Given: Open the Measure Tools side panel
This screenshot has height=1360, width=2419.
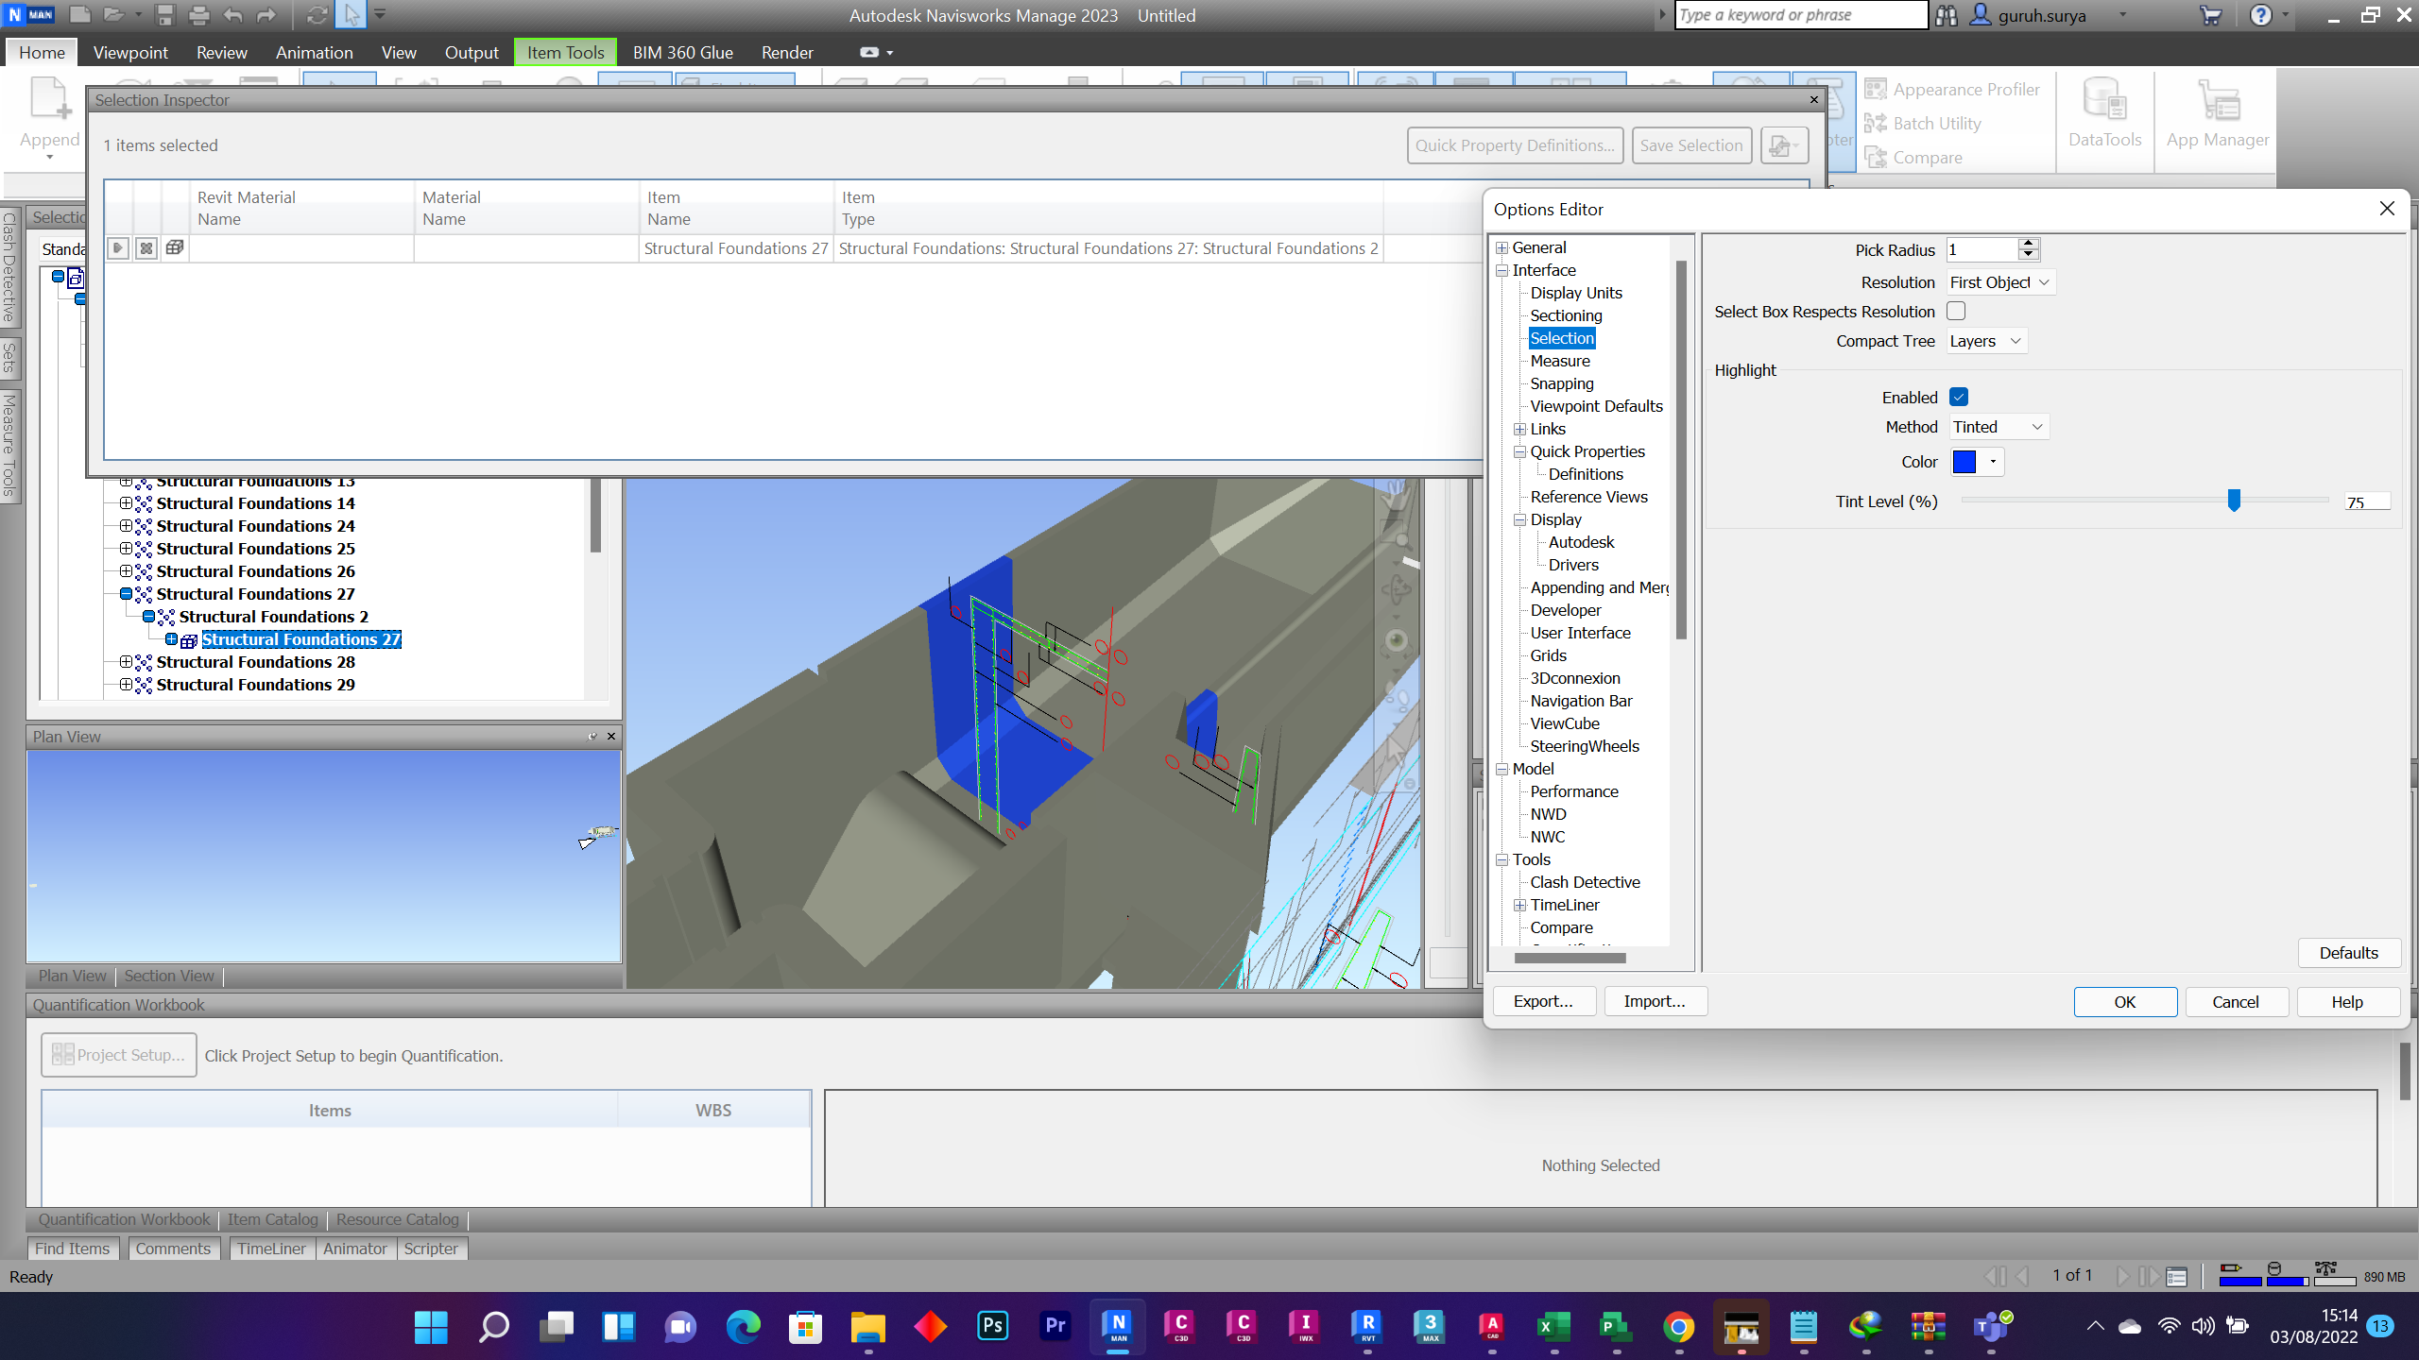Looking at the screenshot, I should tap(9, 442).
